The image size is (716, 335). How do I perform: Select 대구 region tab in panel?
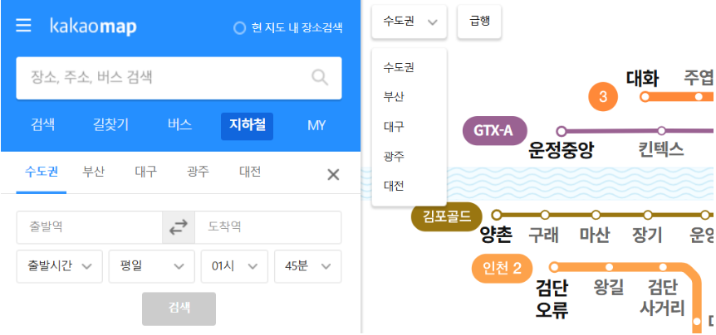(x=145, y=172)
